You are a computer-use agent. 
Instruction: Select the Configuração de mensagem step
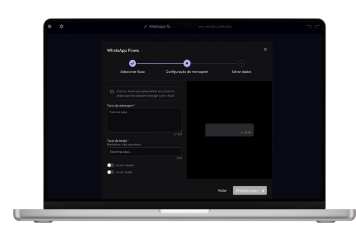187,63
